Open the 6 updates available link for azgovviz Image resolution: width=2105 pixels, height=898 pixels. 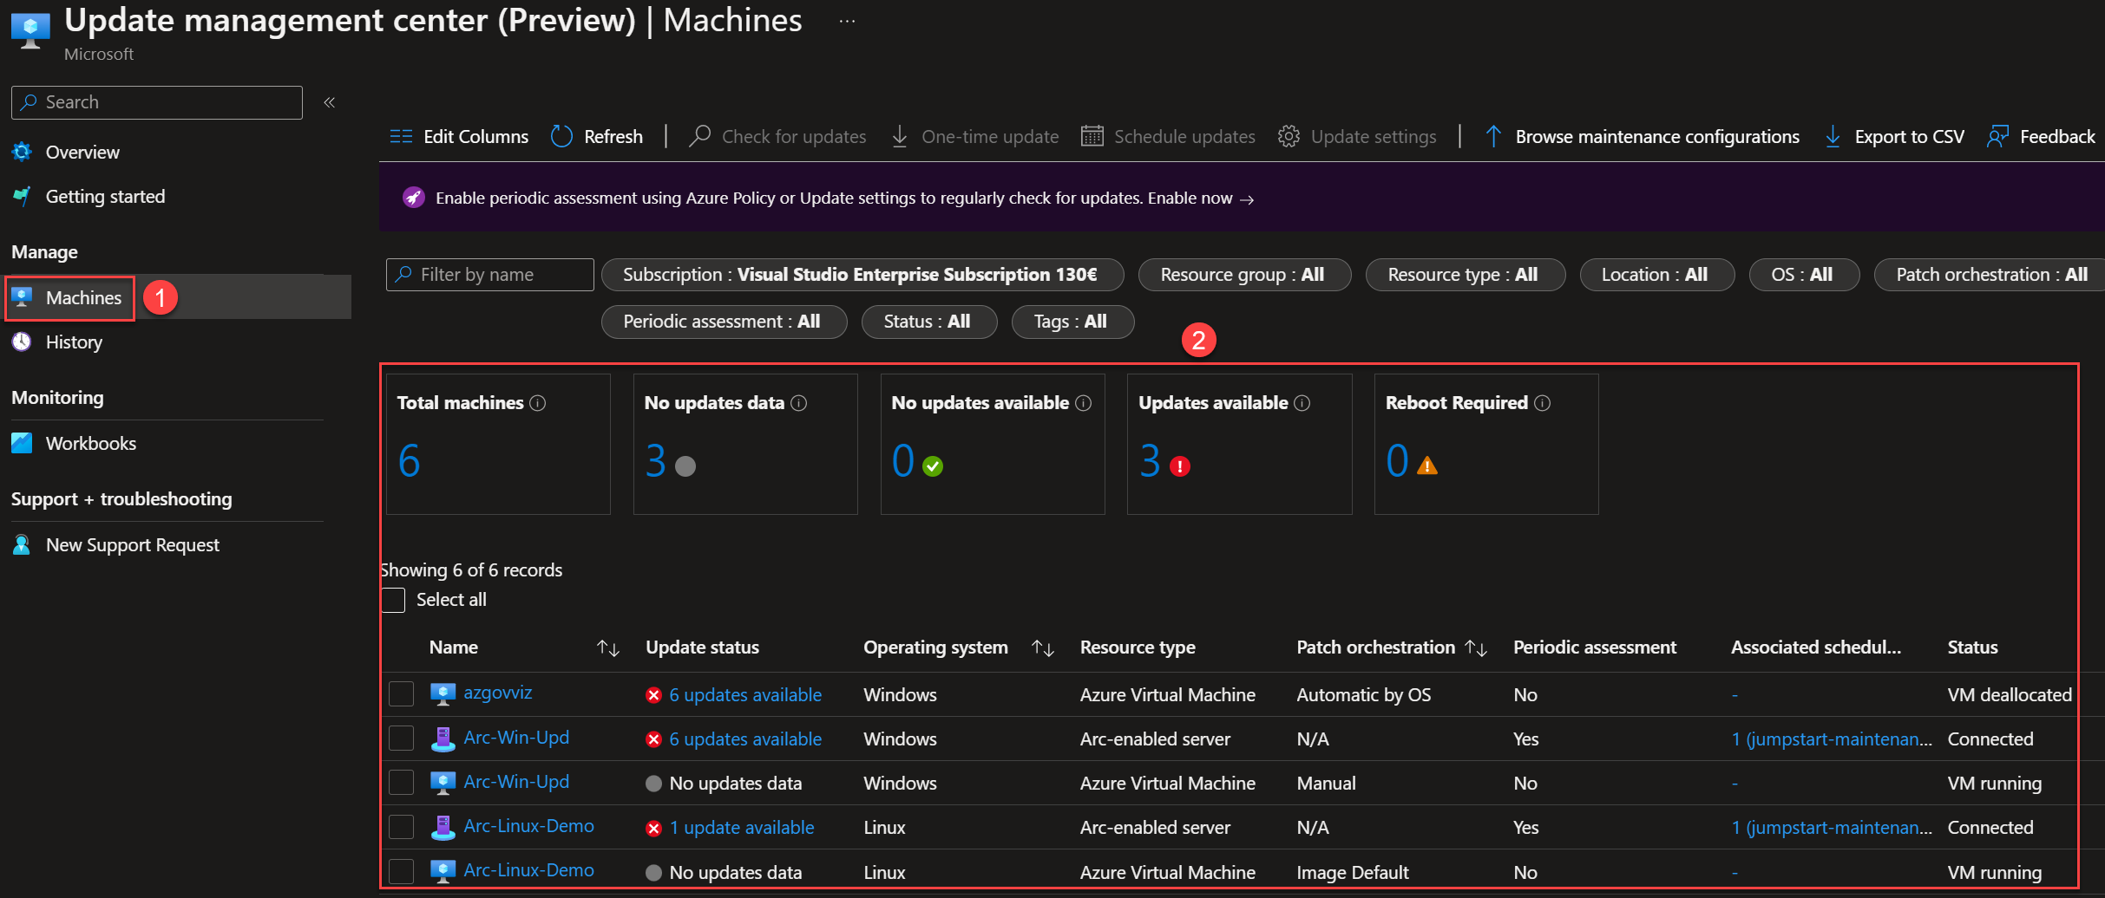coord(745,695)
